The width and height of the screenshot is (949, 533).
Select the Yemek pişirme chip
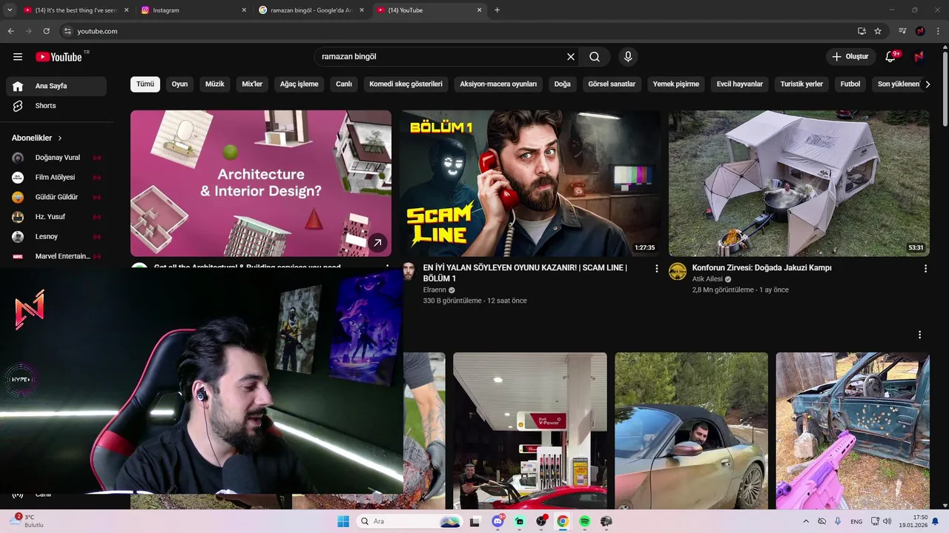click(x=676, y=84)
